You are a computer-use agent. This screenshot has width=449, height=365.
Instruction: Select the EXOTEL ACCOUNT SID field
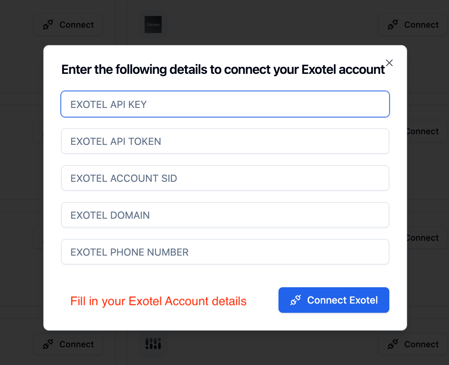pyautogui.click(x=225, y=178)
